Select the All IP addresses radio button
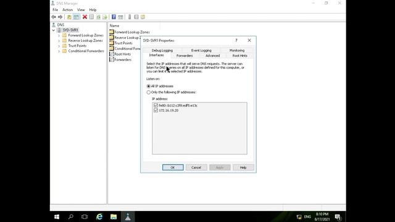Image resolution: width=395 pixels, height=222 pixels. pyautogui.click(x=149, y=86)
